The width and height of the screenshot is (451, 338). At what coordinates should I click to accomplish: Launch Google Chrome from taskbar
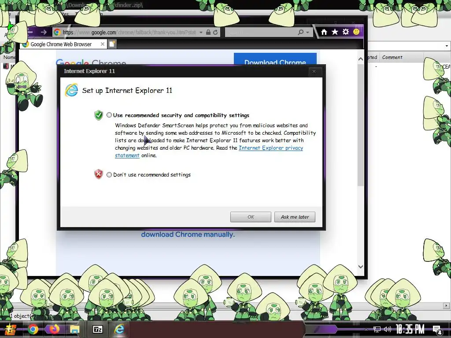(33, 329)
